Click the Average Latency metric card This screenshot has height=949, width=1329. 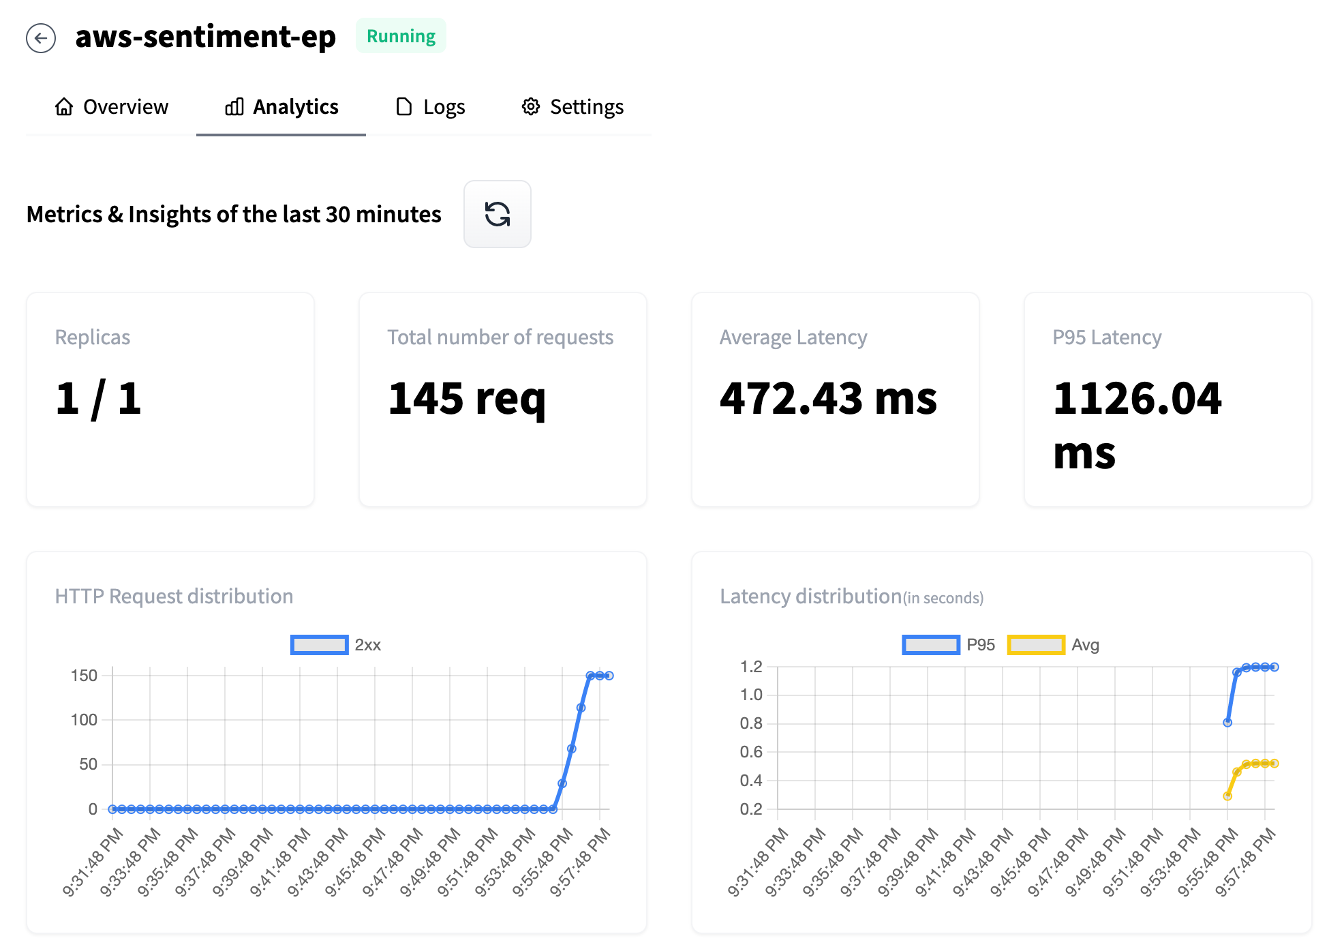click(835, 400)
